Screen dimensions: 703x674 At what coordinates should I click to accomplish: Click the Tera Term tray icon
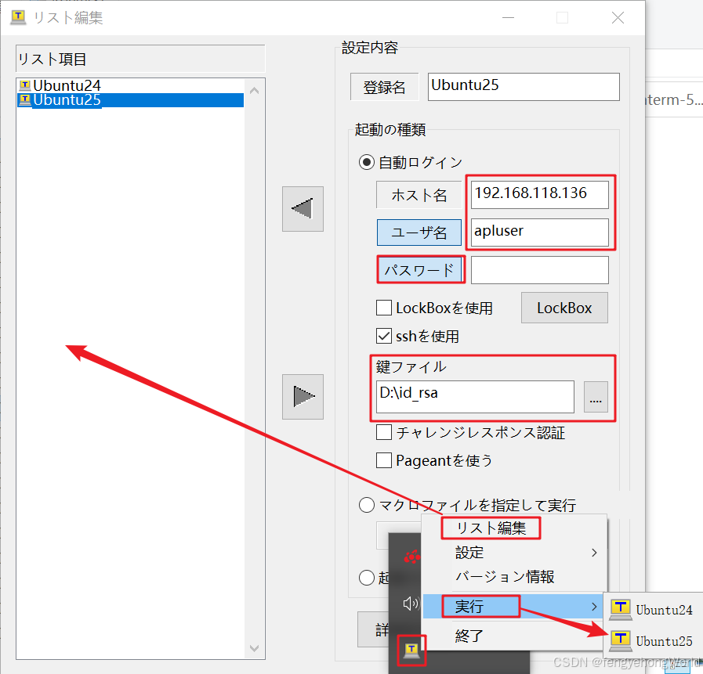[x=411, y=648]
